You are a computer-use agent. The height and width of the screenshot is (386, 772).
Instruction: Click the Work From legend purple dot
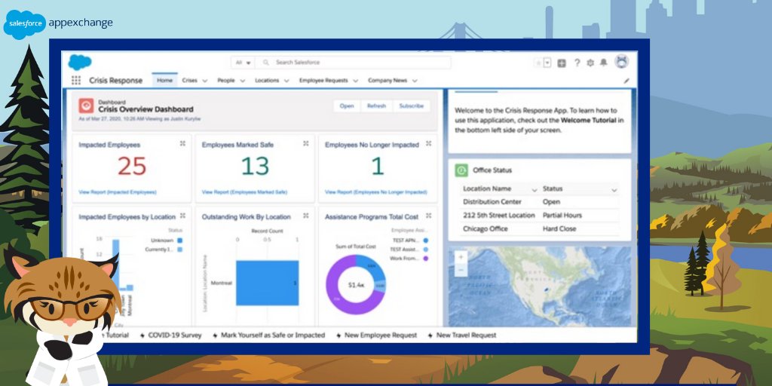[425, 258]
